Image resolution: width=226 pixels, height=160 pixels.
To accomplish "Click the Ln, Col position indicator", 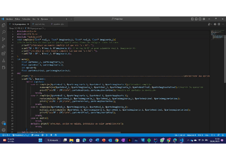I will click(x=180, y=135).
